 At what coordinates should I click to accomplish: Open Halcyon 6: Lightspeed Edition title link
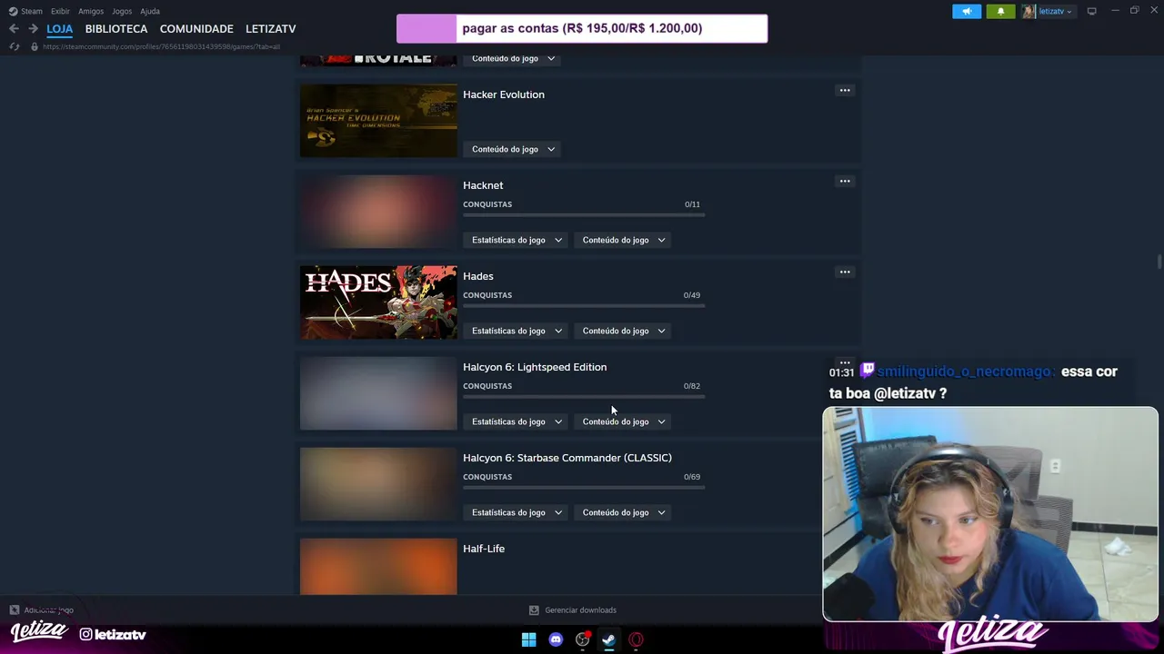pyautogui.click(x=535, y=367)
